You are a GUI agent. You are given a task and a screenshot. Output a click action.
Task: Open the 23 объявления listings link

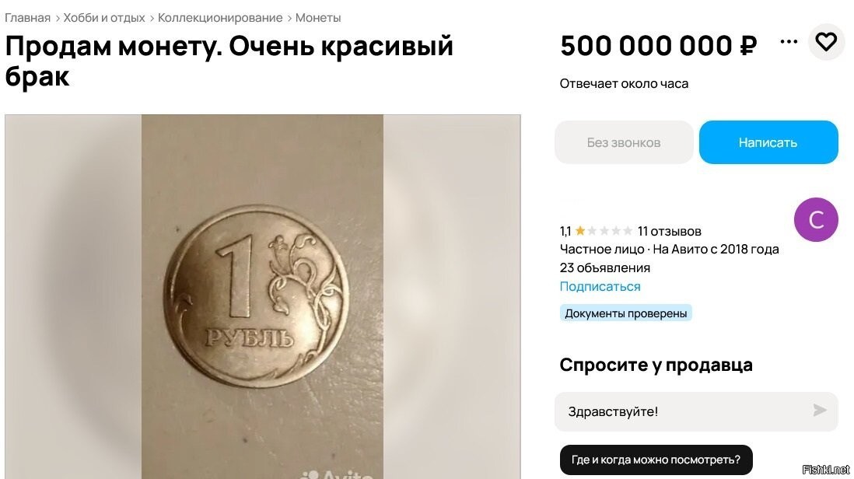tap(604, 267)
